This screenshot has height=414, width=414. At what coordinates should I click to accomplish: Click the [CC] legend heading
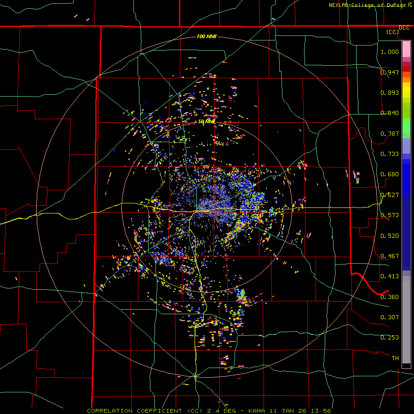(x=393, y=32)
